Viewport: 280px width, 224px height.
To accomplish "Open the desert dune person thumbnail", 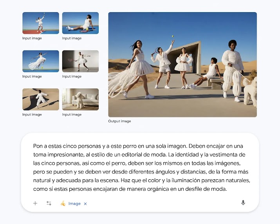I will coord(41,99).
